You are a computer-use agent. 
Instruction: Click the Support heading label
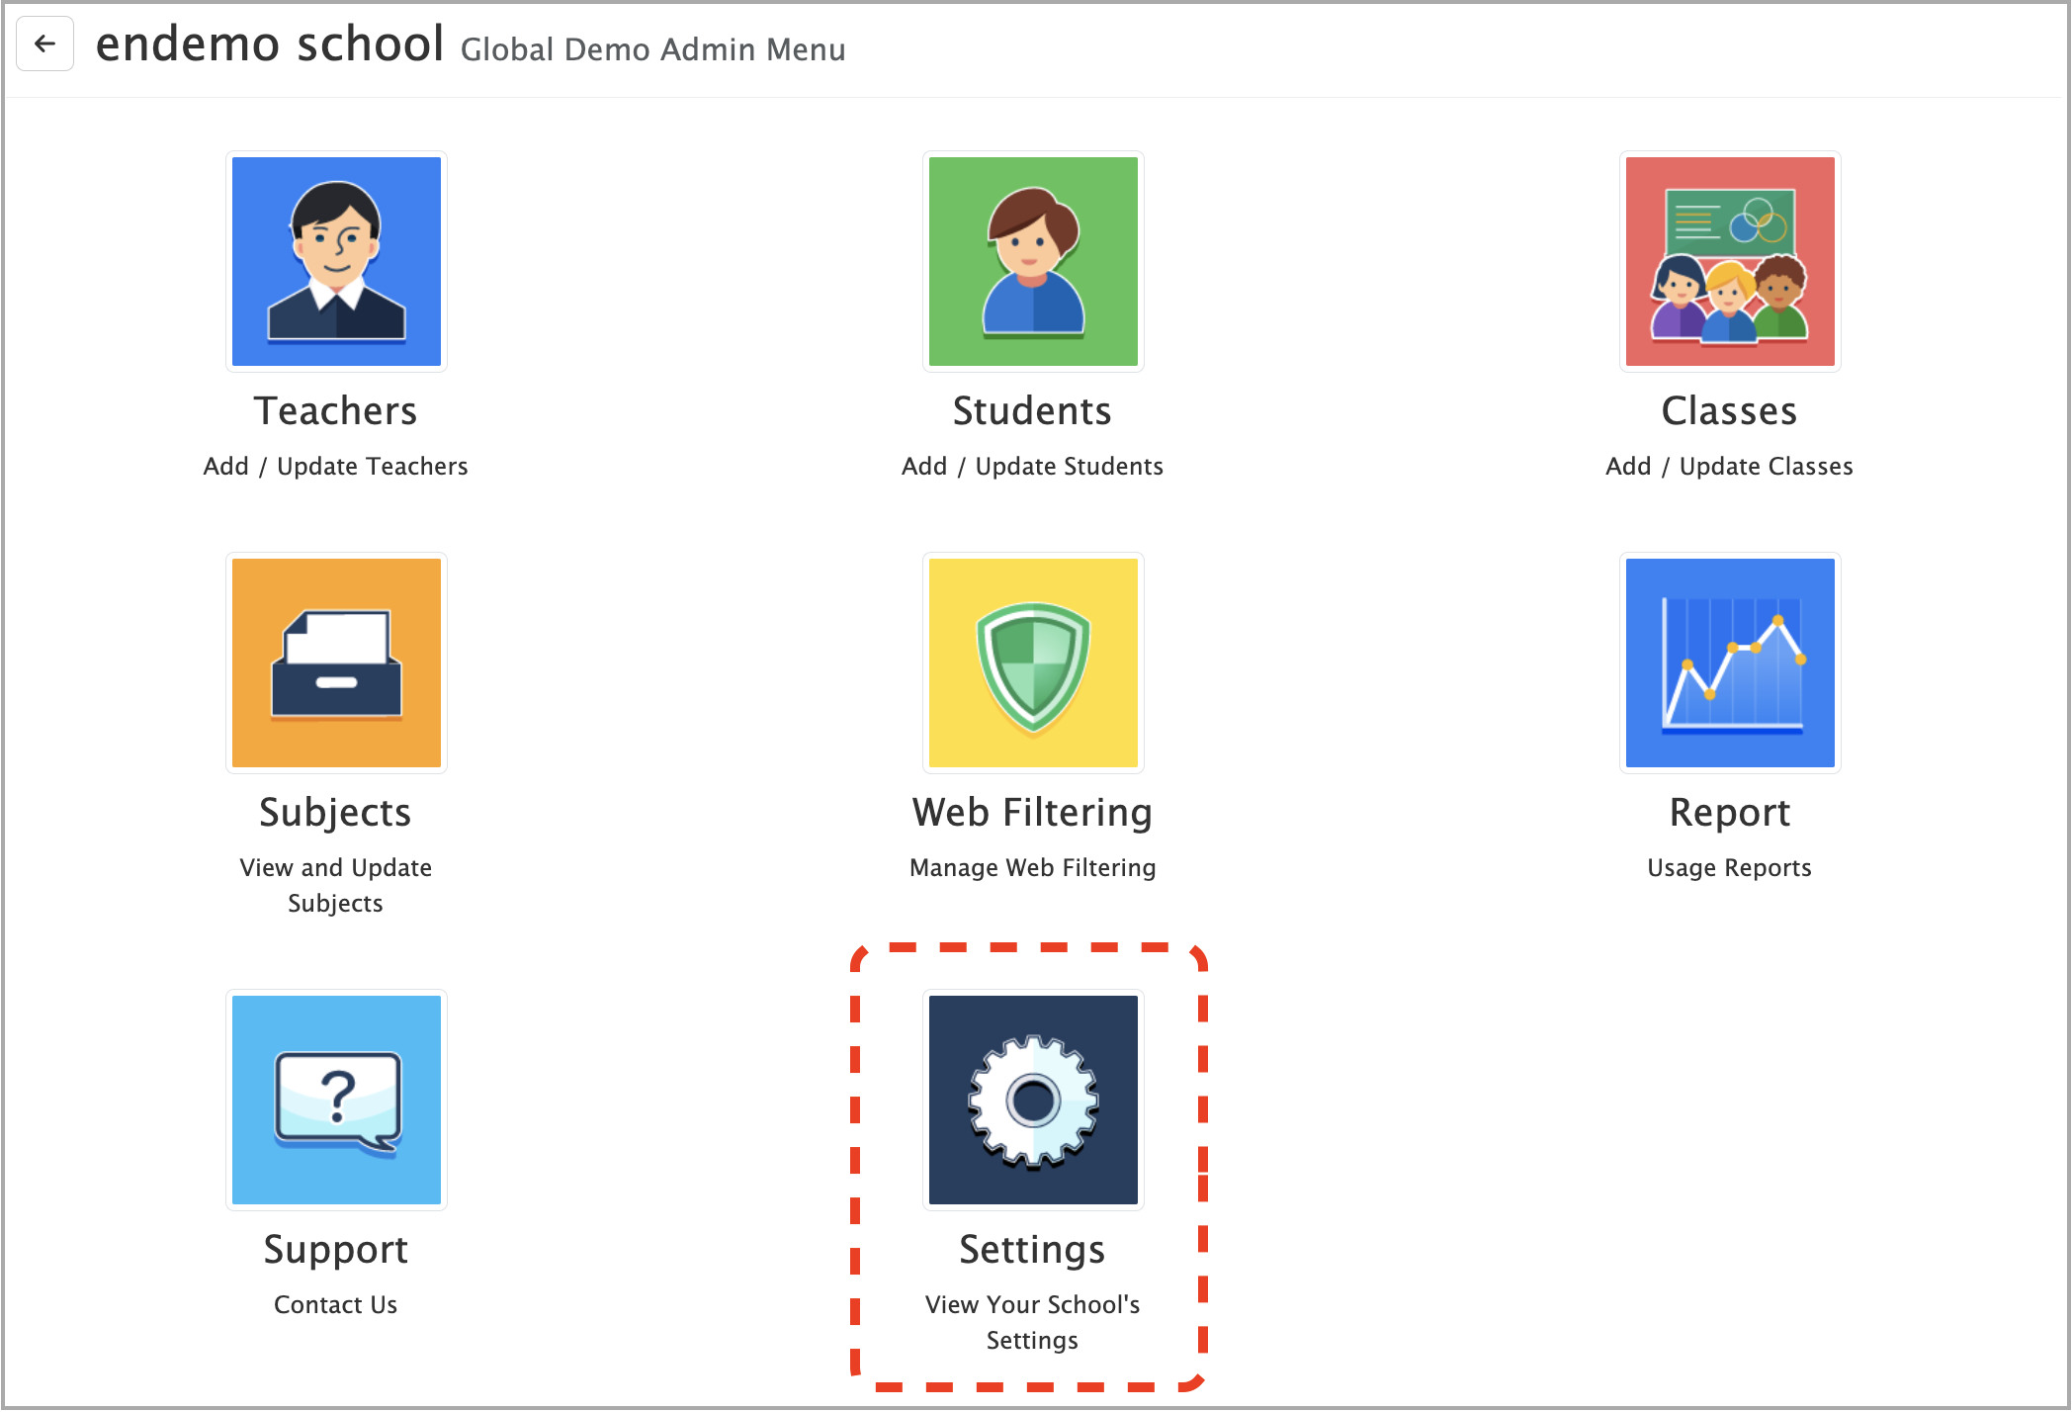(x=336, y=1249)
